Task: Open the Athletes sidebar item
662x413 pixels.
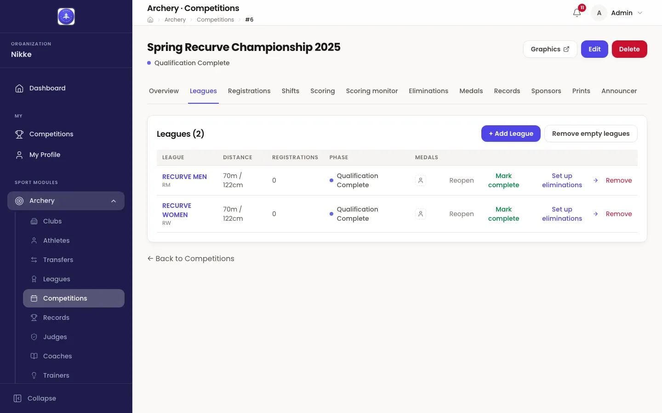Action: (x=74, y=240)
